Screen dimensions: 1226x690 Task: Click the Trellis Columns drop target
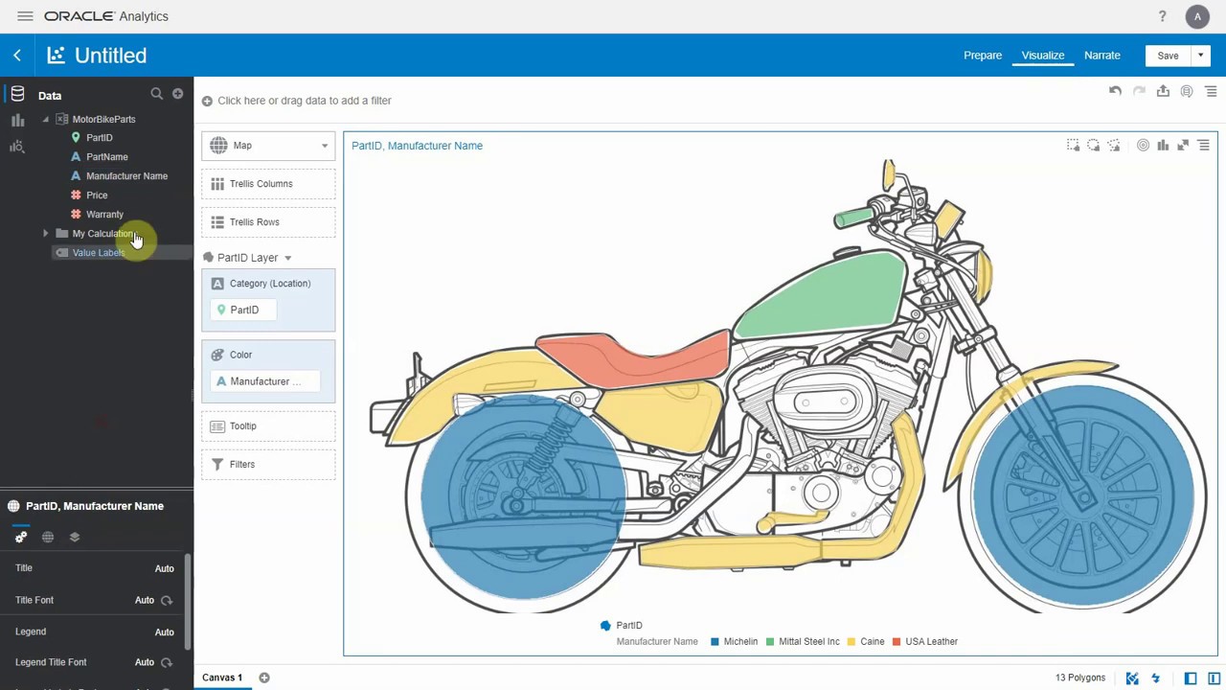(x=268, y=184)
